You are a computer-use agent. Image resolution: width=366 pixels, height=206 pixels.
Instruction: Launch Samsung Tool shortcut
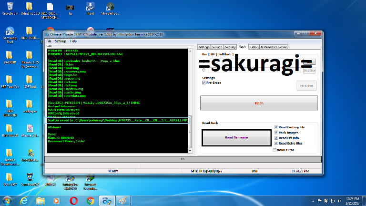(x=10, y=35)
